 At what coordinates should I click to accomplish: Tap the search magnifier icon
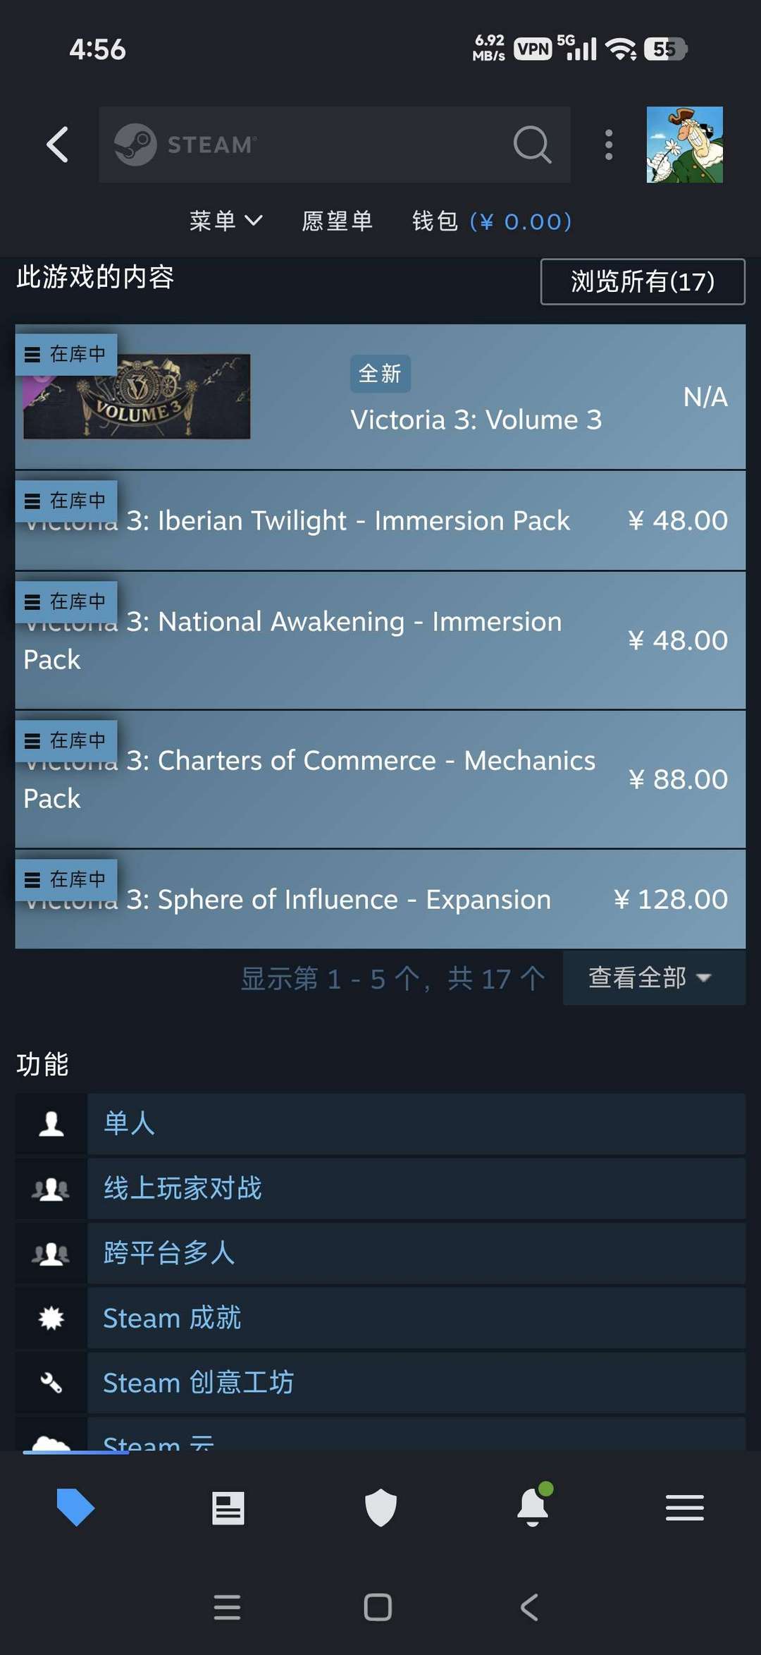tap(532, 145)
